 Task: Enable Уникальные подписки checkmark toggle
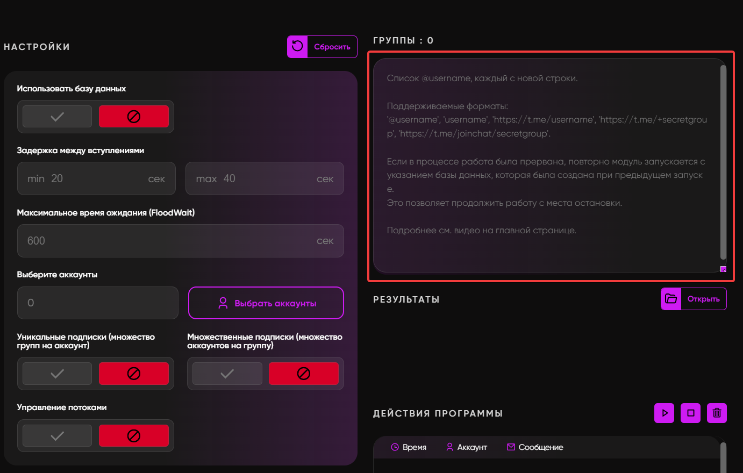coord(58,374)
